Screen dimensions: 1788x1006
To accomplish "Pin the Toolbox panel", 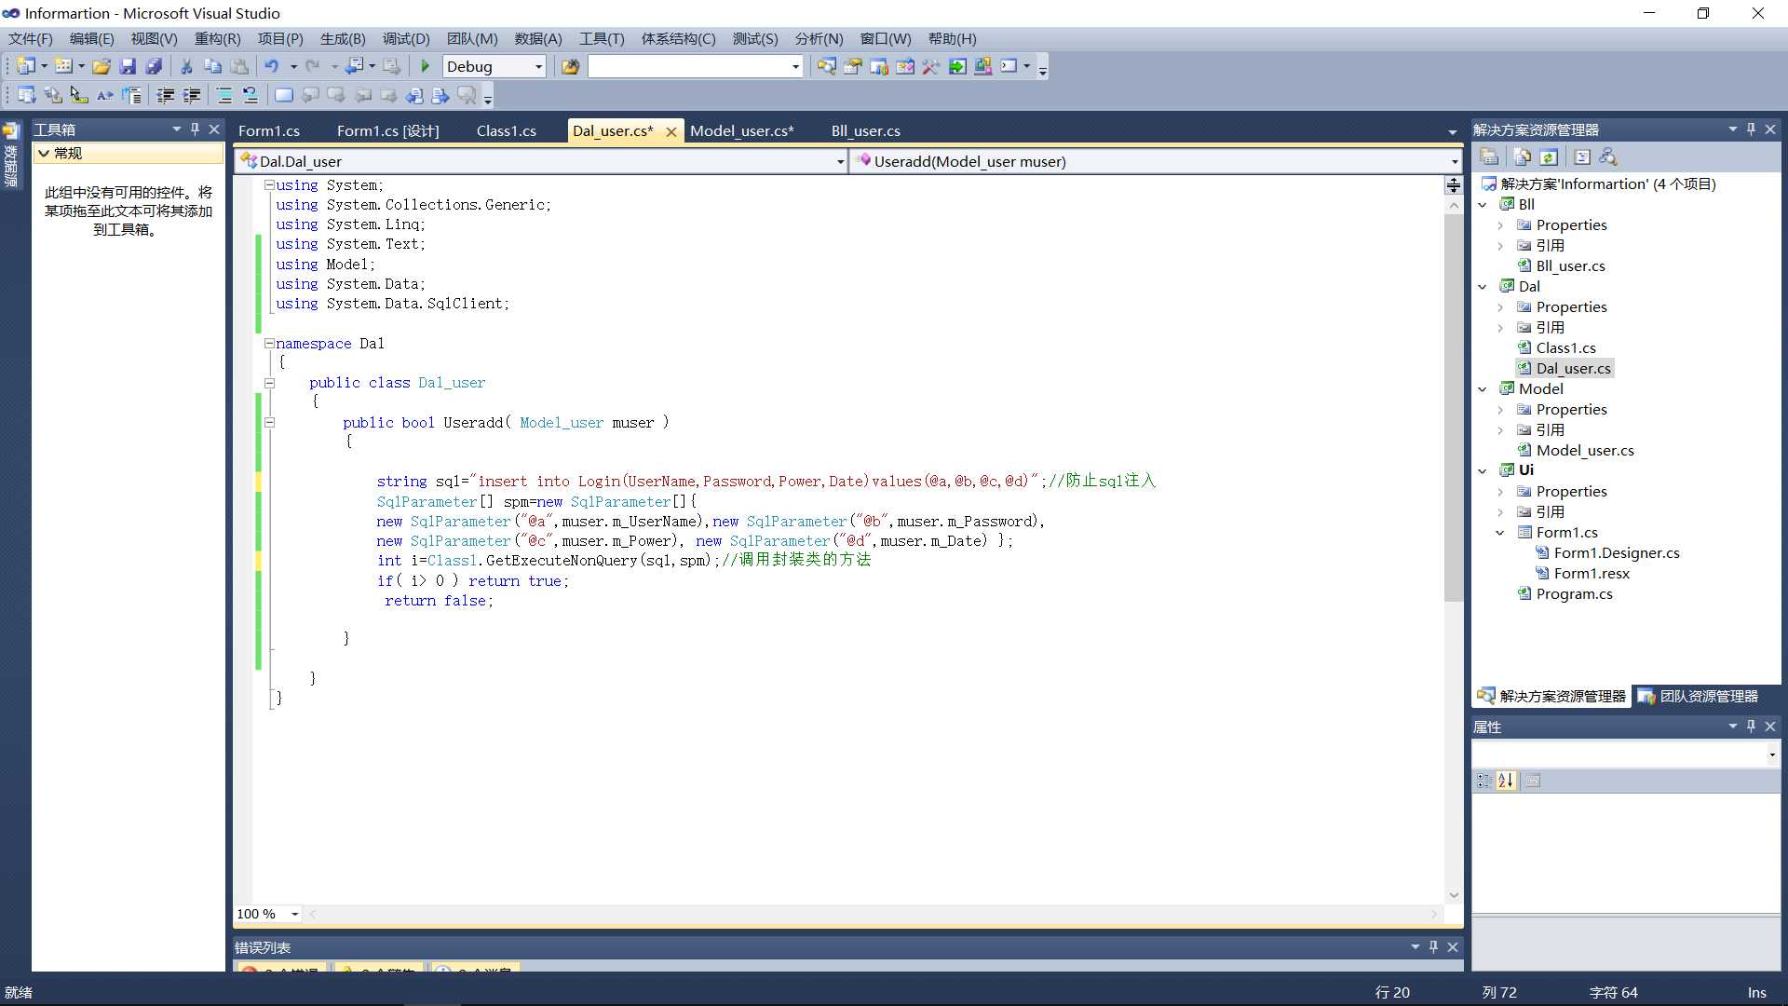I will 195,129.
